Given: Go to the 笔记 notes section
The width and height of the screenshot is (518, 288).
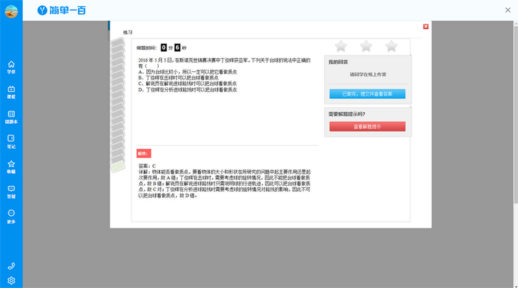Looking at the screenshot, I should (x=11, y=141).
